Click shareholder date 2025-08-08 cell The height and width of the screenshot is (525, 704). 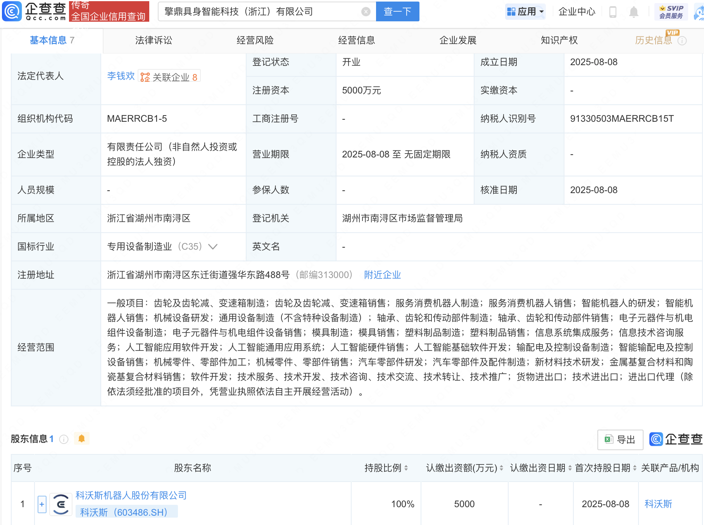pos(606,504)
